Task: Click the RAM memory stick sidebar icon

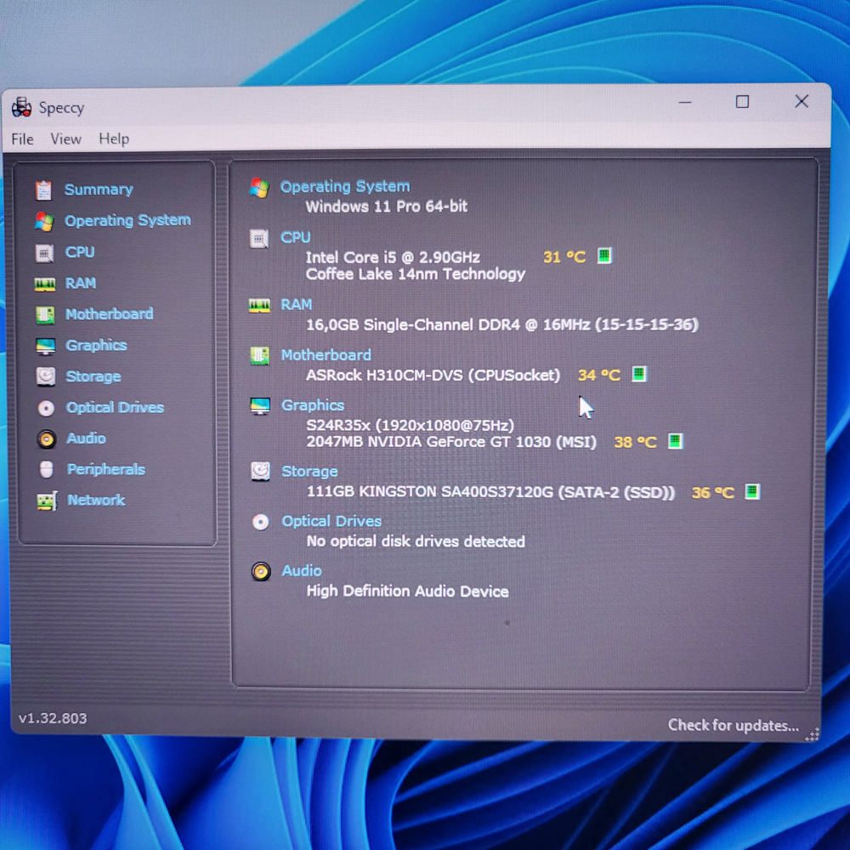Action: [45, 284]
